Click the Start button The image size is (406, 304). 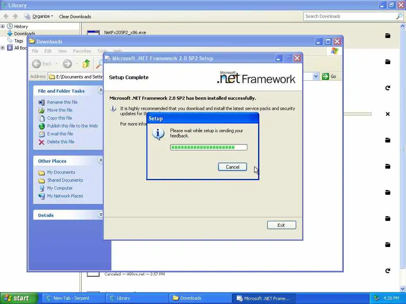tap(18, 298)
